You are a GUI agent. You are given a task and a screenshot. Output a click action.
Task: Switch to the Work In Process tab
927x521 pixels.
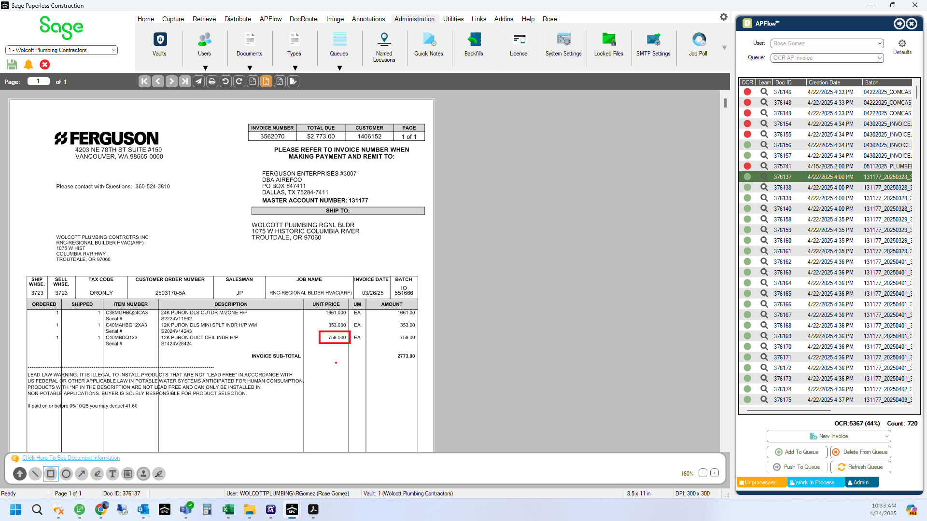point(815,482)
